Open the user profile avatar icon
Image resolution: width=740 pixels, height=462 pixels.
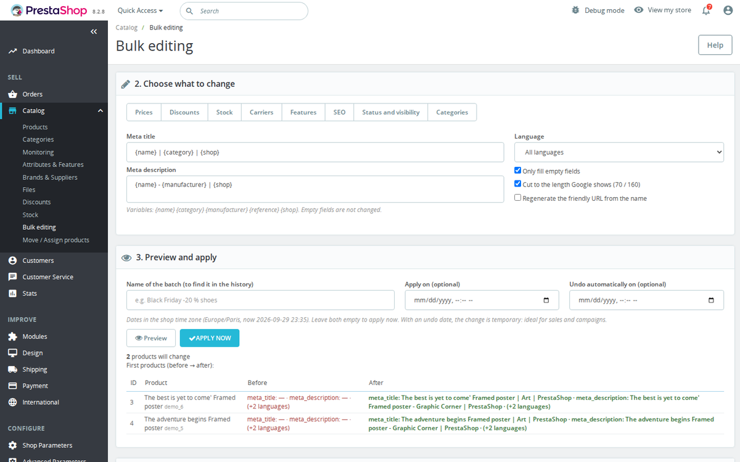click(x=728, y=10)
